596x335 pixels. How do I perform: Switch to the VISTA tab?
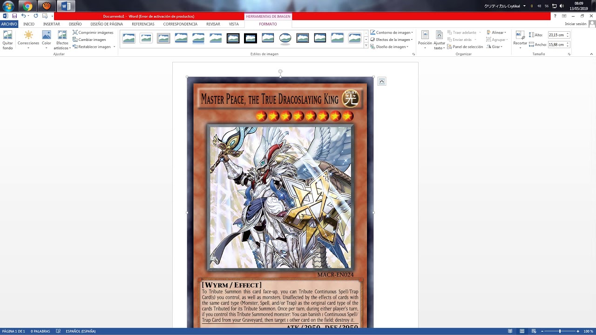(234, 24)
